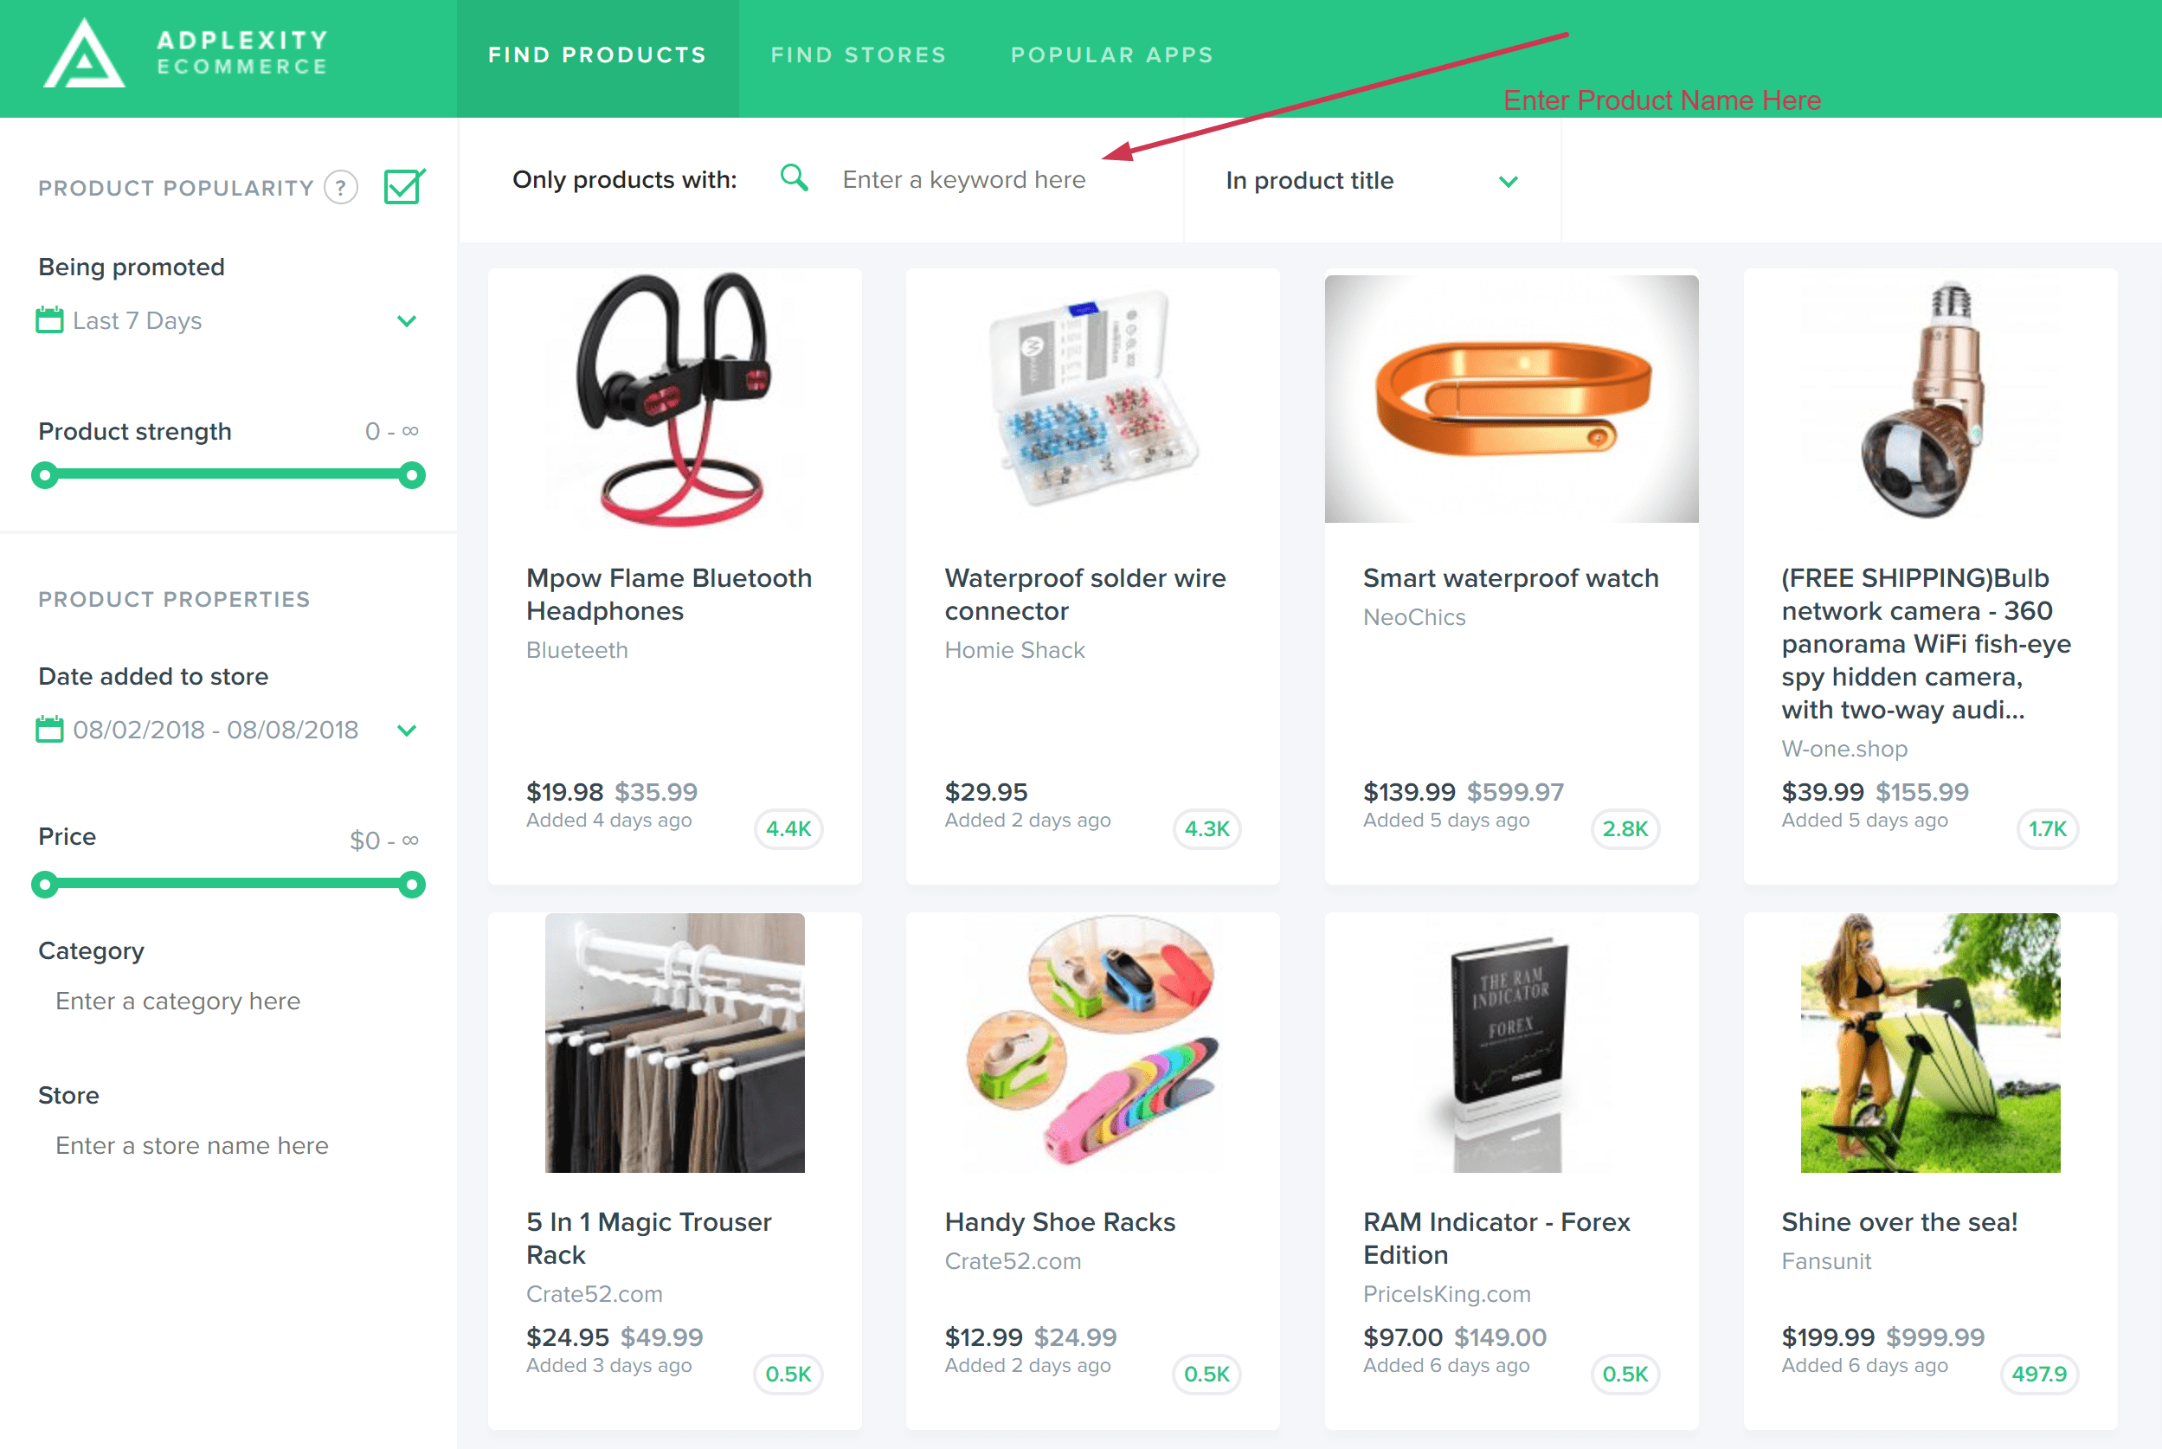Click the POPULAR APPS menu item
Viewport: 2162px width, 1449px height.
pyautogui.click(x=1111, y=54)
